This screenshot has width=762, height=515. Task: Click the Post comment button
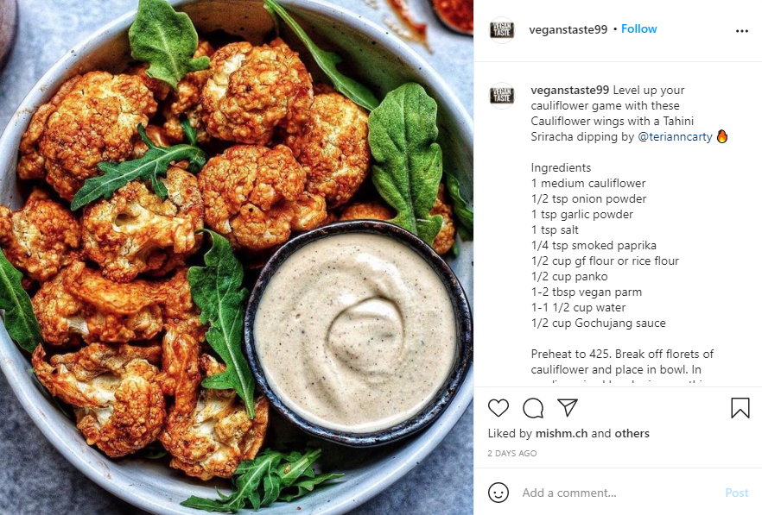click(737, 493)
